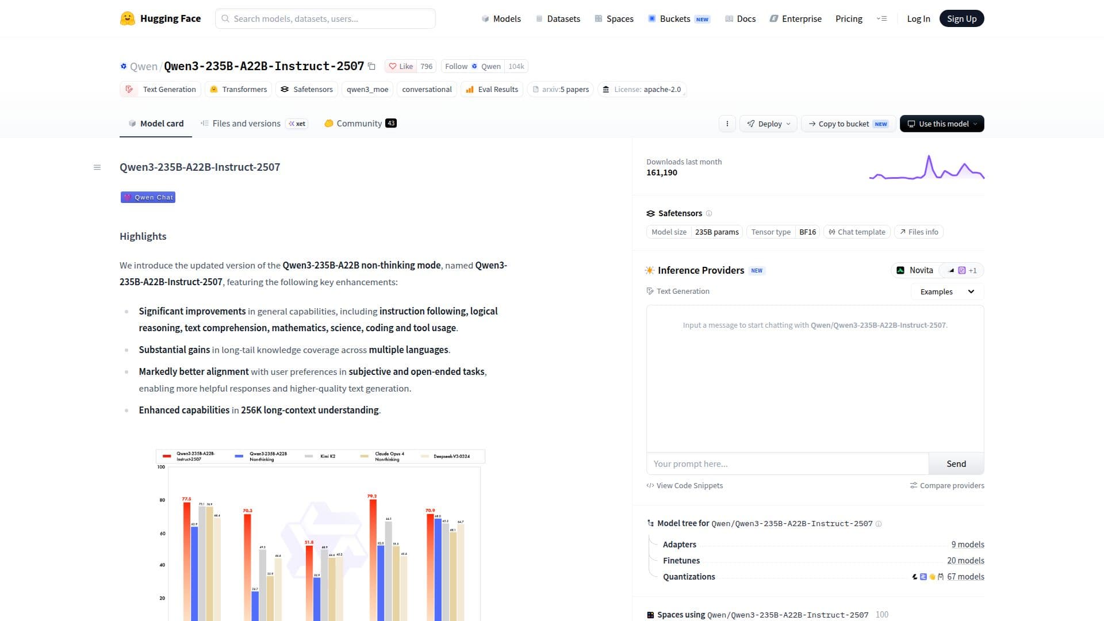
Task: Click the Eval Results tag
Action: point(492,89)
